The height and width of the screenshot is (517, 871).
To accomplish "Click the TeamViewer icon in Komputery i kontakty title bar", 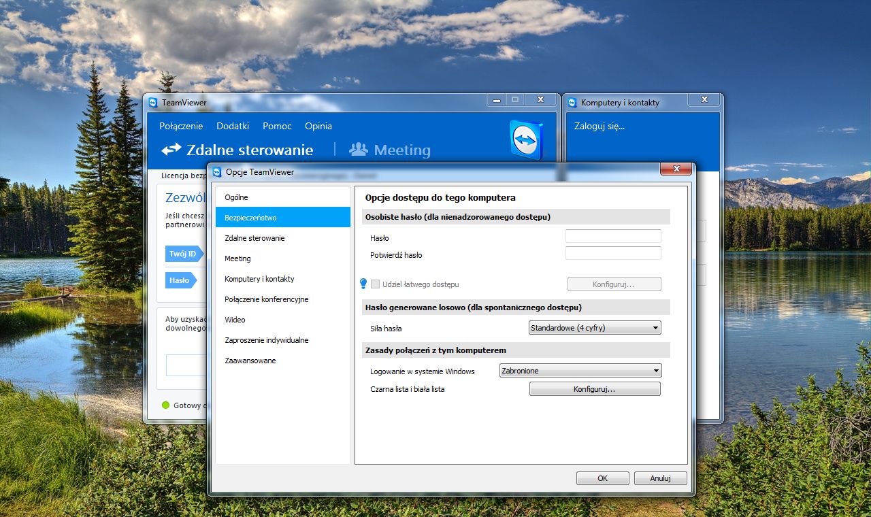I will (x=572, y=103).
